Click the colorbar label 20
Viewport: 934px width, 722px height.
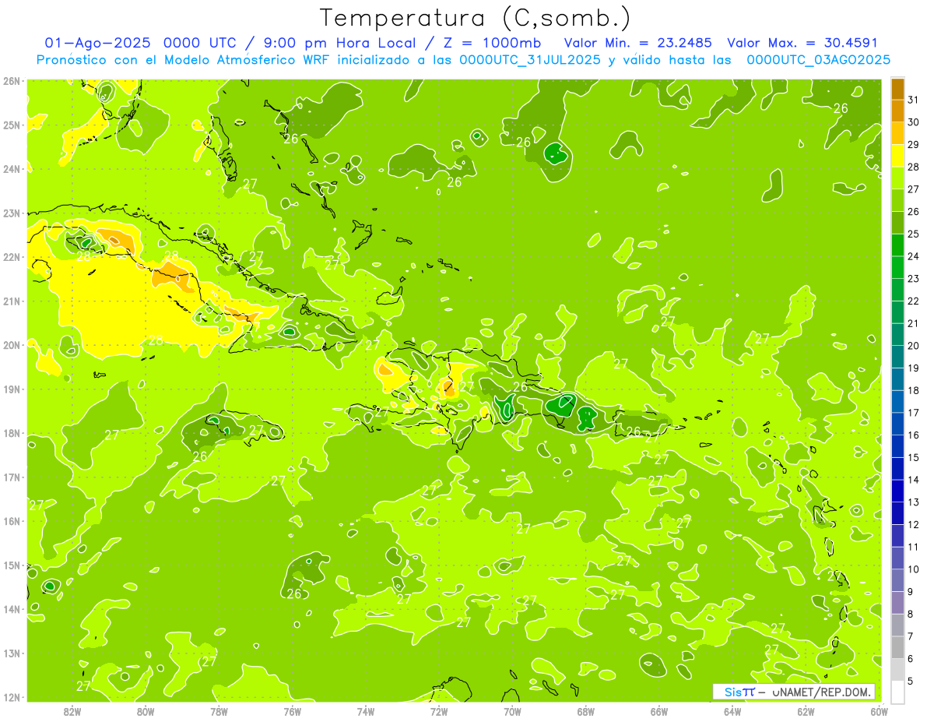coord(913,345)
